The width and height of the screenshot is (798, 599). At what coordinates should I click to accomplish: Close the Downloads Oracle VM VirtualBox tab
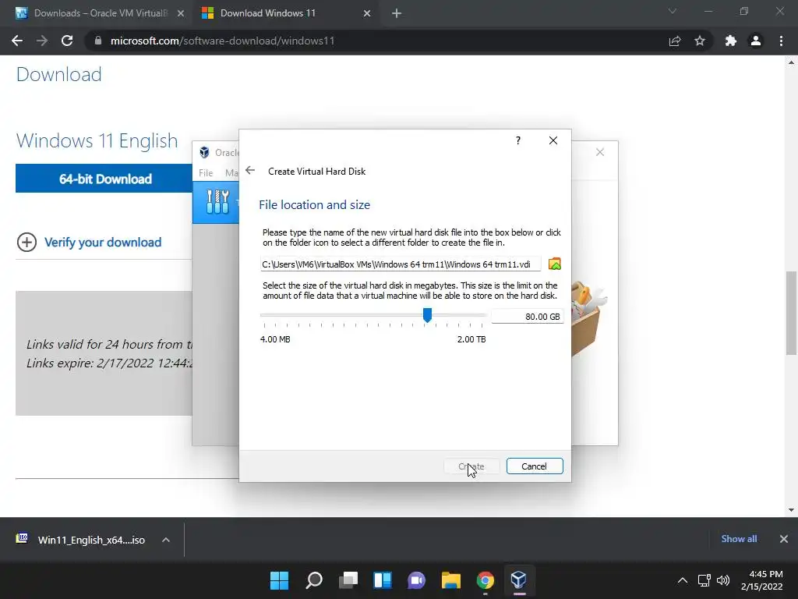[x=181, y=13]
